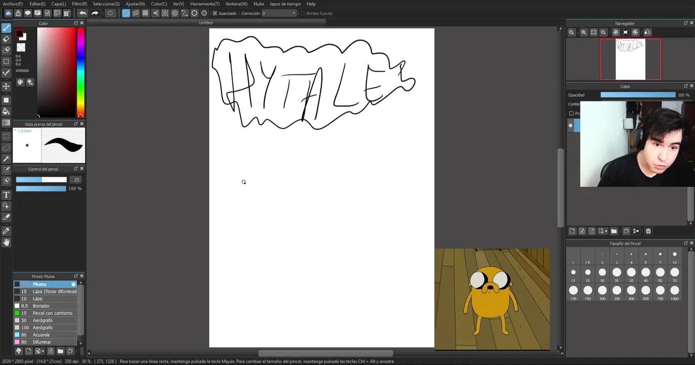Open the add-layer-type dropdown arrow
Screen dimensions: 695x365
tap(606, 232)
